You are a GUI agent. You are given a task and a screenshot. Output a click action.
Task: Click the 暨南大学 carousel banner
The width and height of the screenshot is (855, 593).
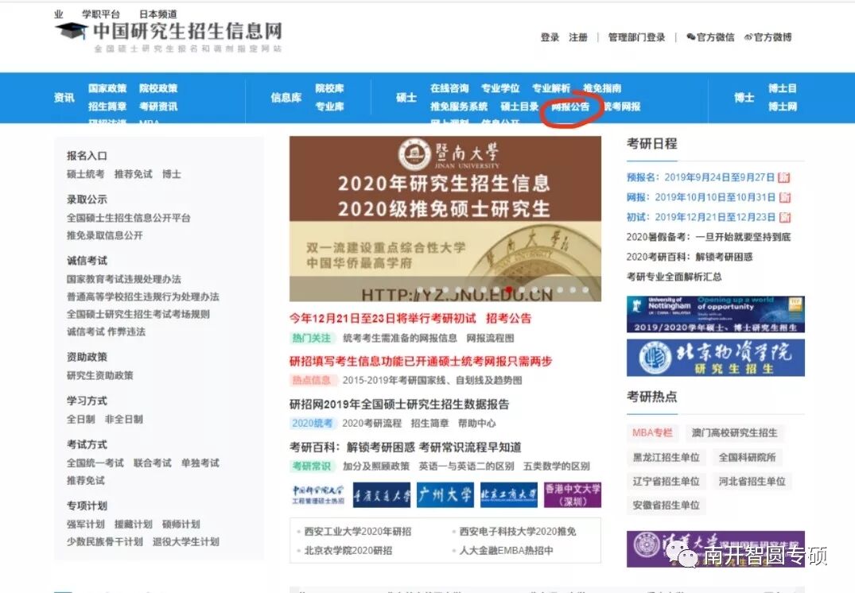click(x=445, y=219)
